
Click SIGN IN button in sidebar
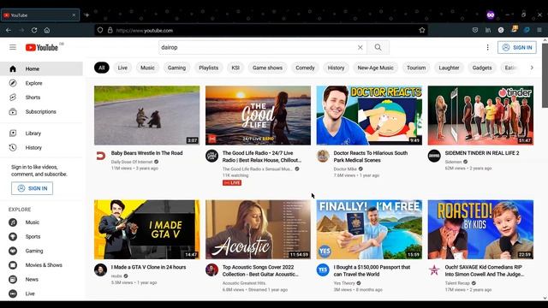pos(33,188)
